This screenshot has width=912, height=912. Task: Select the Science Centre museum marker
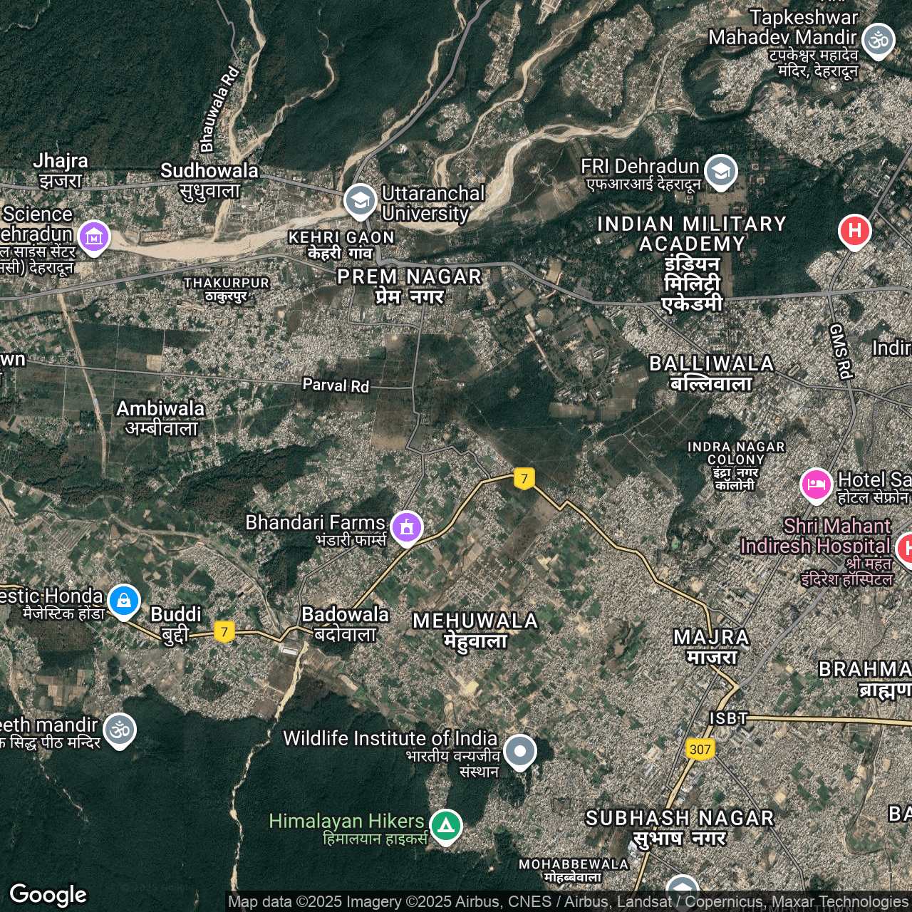click(94, 237)
